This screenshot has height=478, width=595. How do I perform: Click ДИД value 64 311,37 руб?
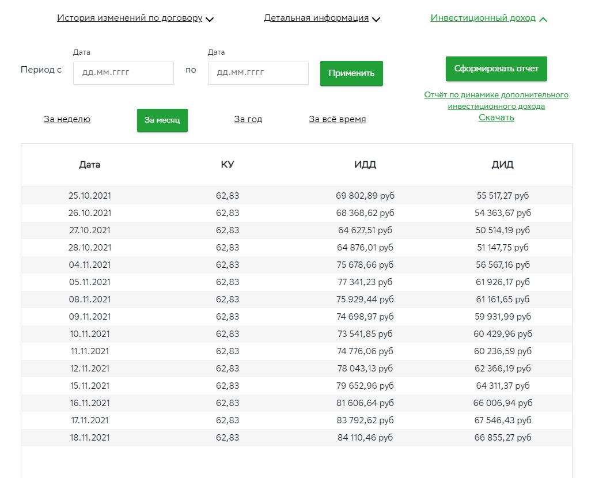503,386
